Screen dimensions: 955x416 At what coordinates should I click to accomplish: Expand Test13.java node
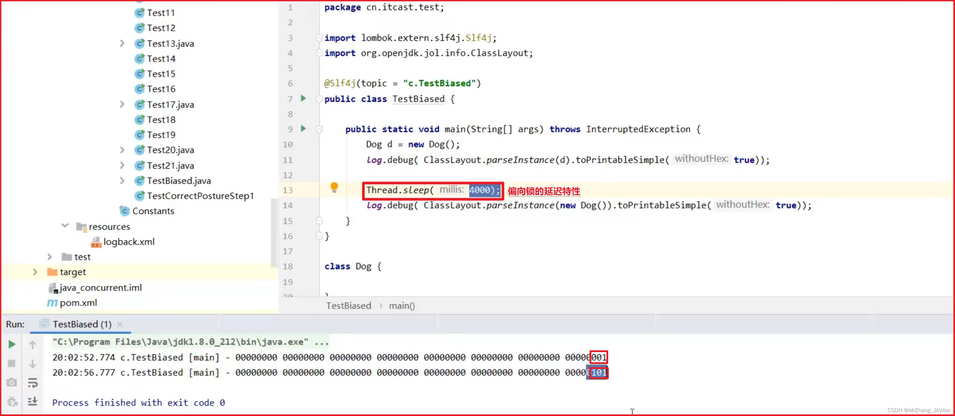point(122,43)
